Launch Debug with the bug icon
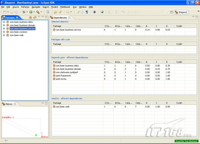 24,12
